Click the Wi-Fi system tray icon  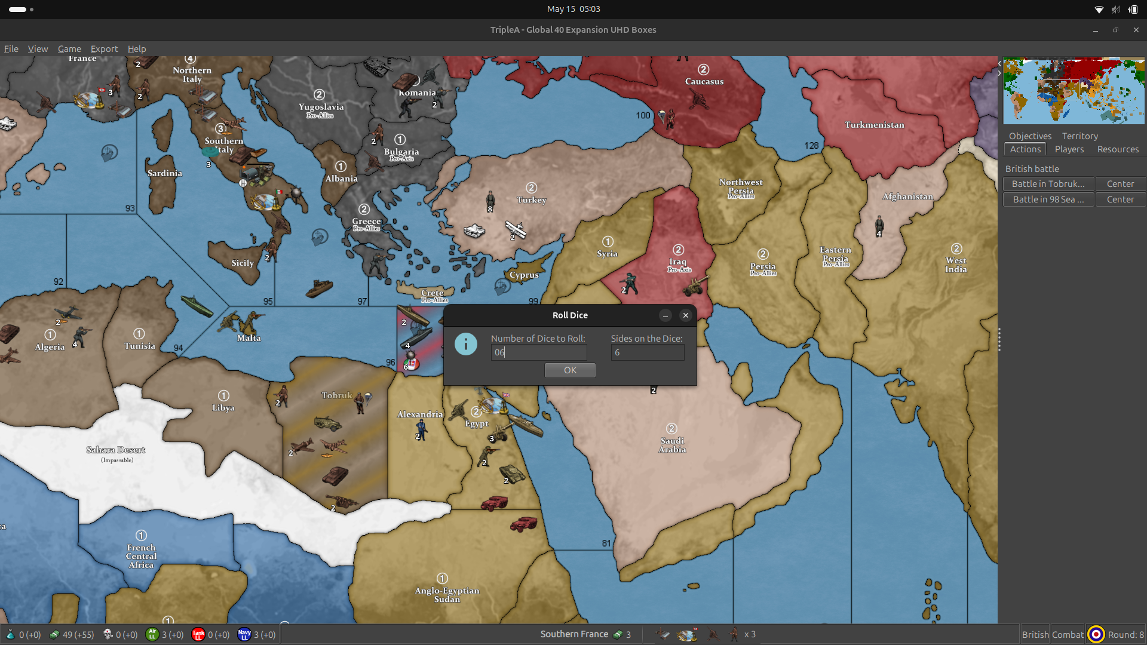(1099, 9)
